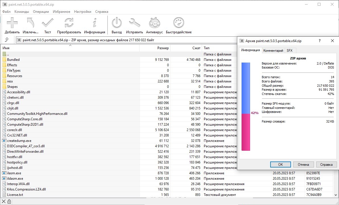Click the createdump.exe application icon
The width and height of the screenshot is (339, 205).
click(4, 141)
